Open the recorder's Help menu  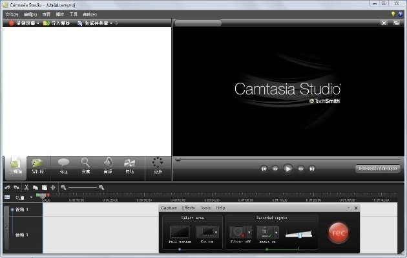(x=221, y=208)
